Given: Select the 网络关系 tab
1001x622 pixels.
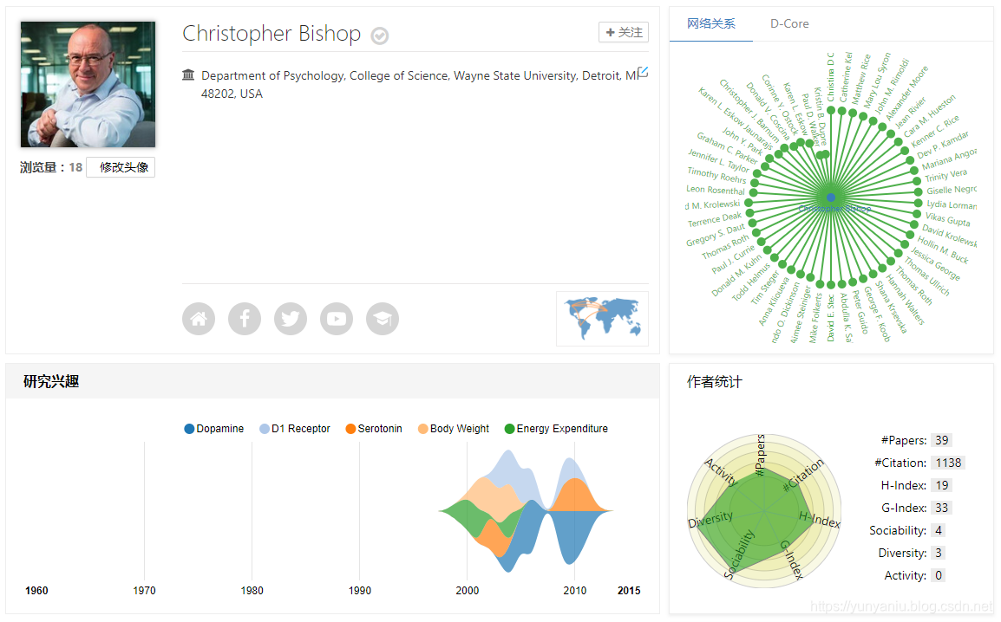Looking at the screenshot, I should point(711,23).
